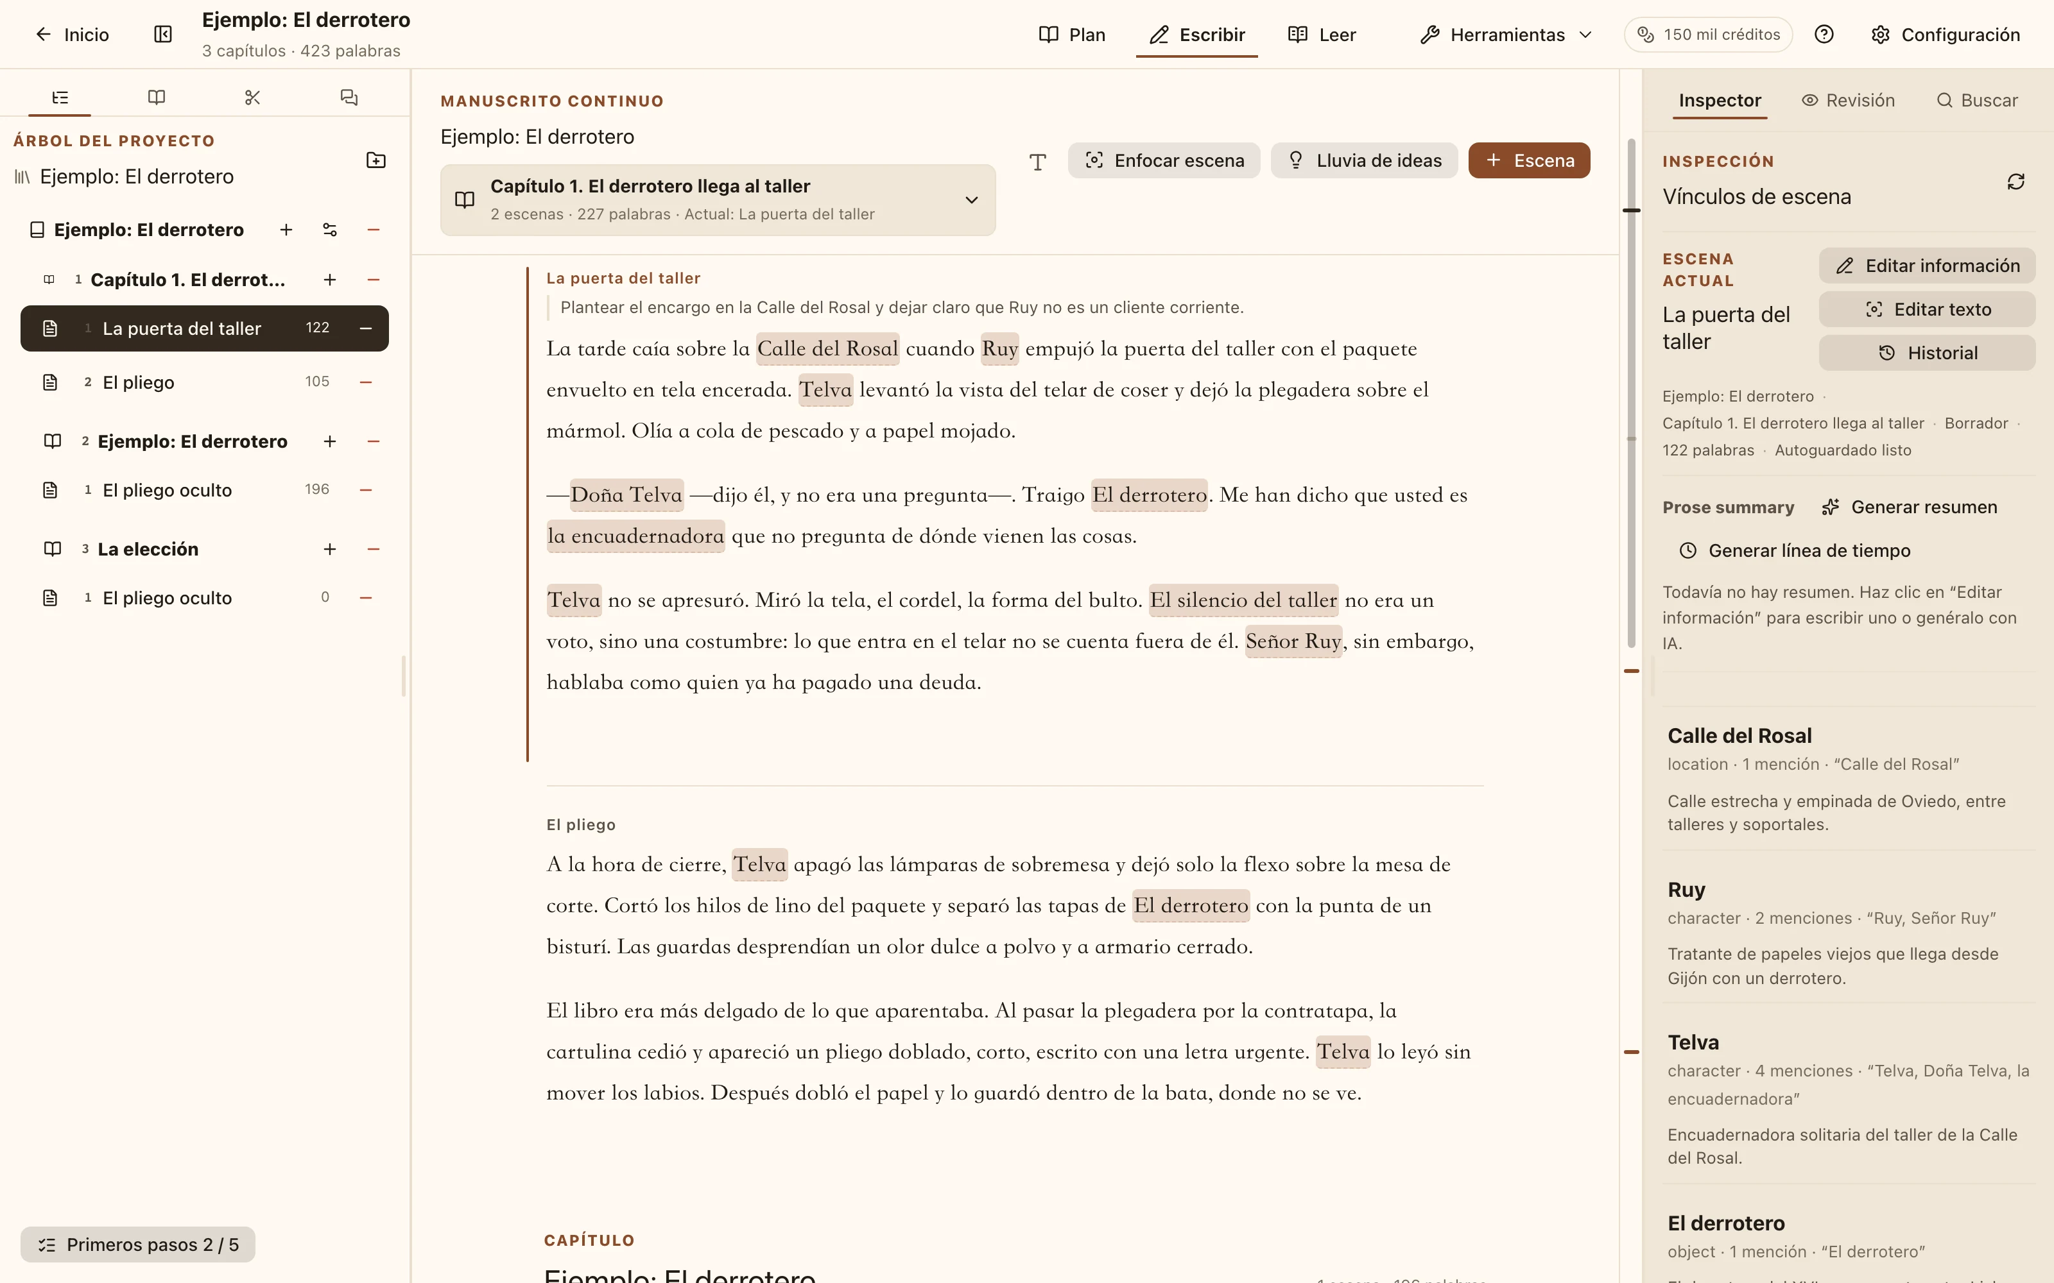Open Lluvia de ideas
This screenshot has height=1283, width=2054.
[1364, 160]
